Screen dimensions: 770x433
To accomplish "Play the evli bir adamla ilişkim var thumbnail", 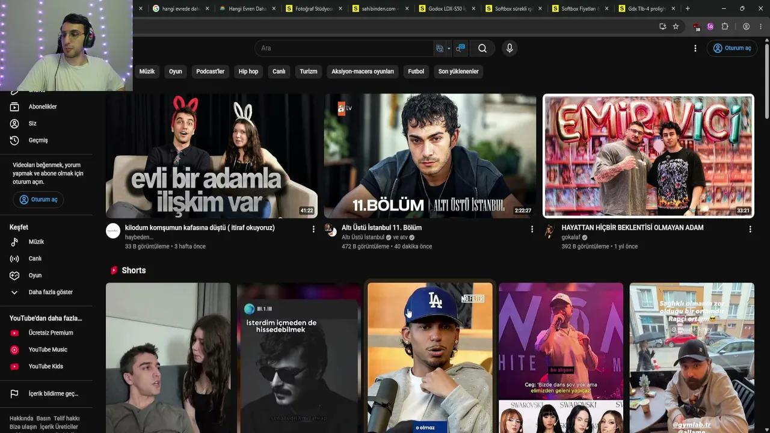I will (x=212, y=156).
